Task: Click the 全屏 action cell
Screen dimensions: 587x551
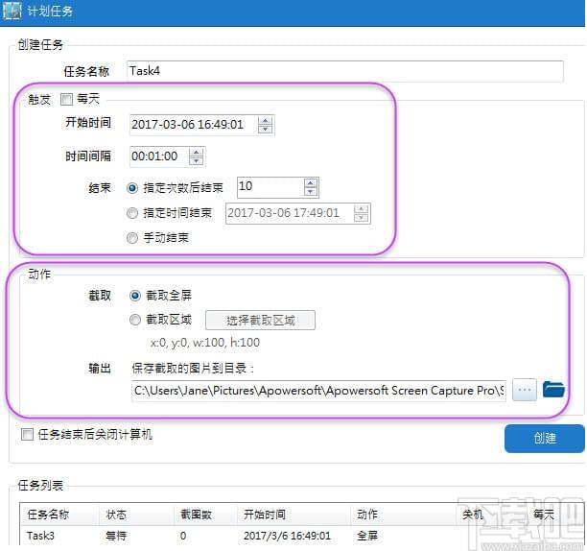Action: tap(366, 536)
